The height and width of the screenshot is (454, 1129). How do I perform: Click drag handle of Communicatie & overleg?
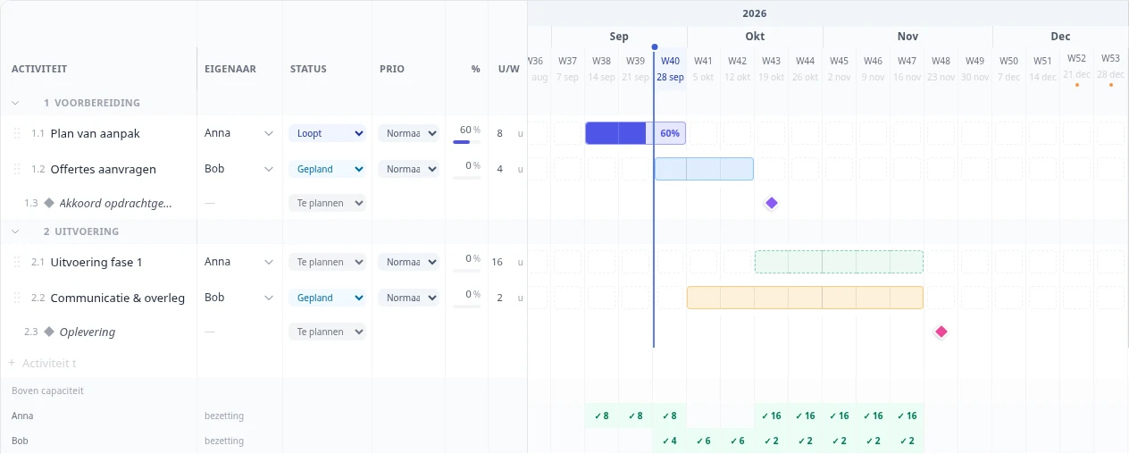16,298
